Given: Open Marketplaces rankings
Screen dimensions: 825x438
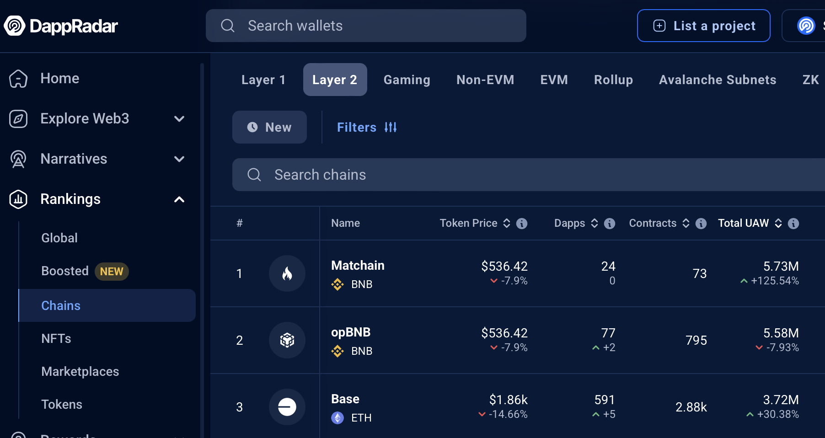Looking at the screenshot, I should pyautogui.click(x=80, y=371).
